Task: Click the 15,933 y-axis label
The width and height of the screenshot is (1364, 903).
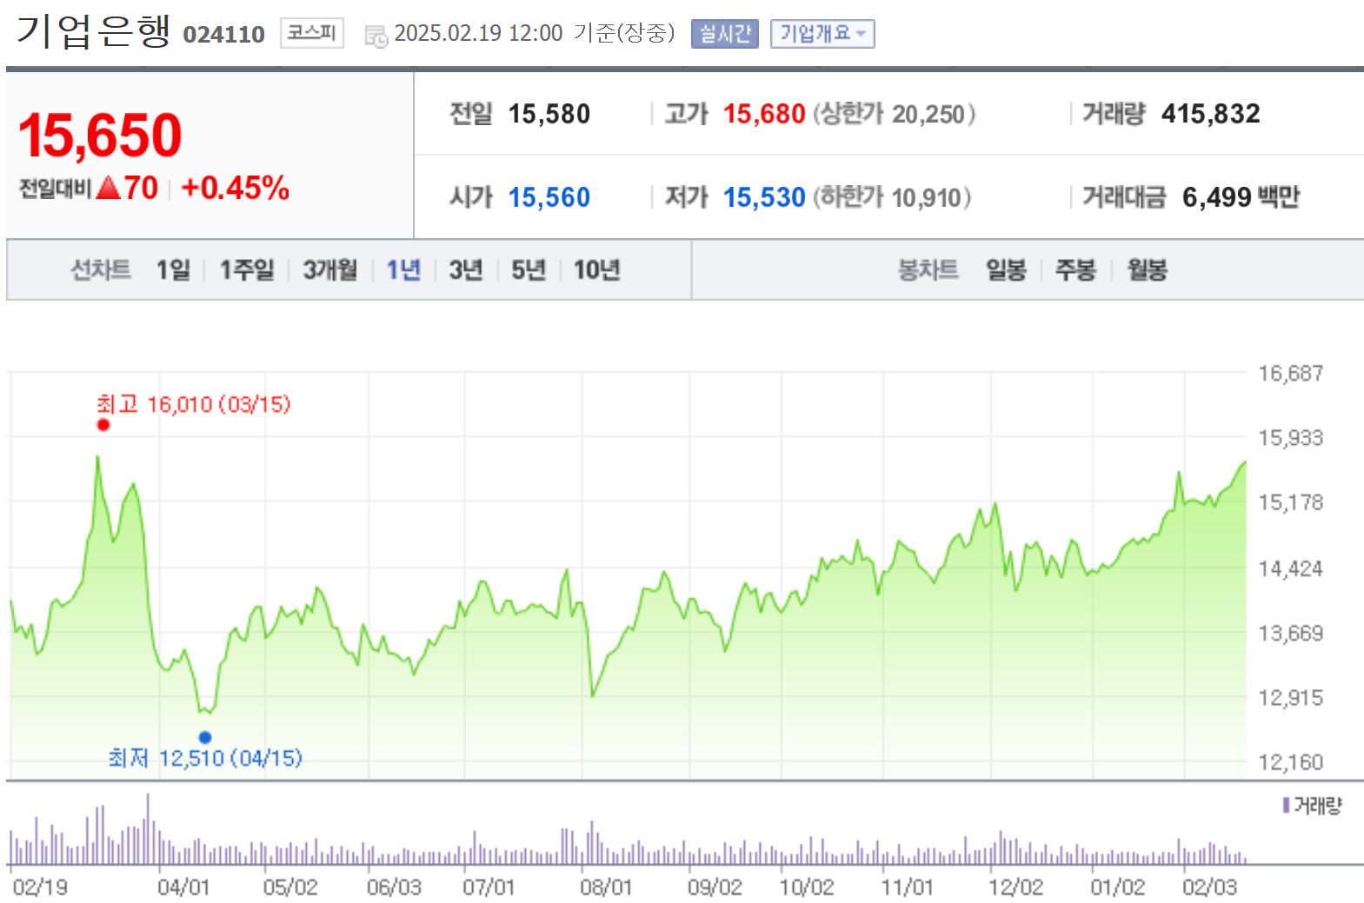Action: click(1290, 438)
